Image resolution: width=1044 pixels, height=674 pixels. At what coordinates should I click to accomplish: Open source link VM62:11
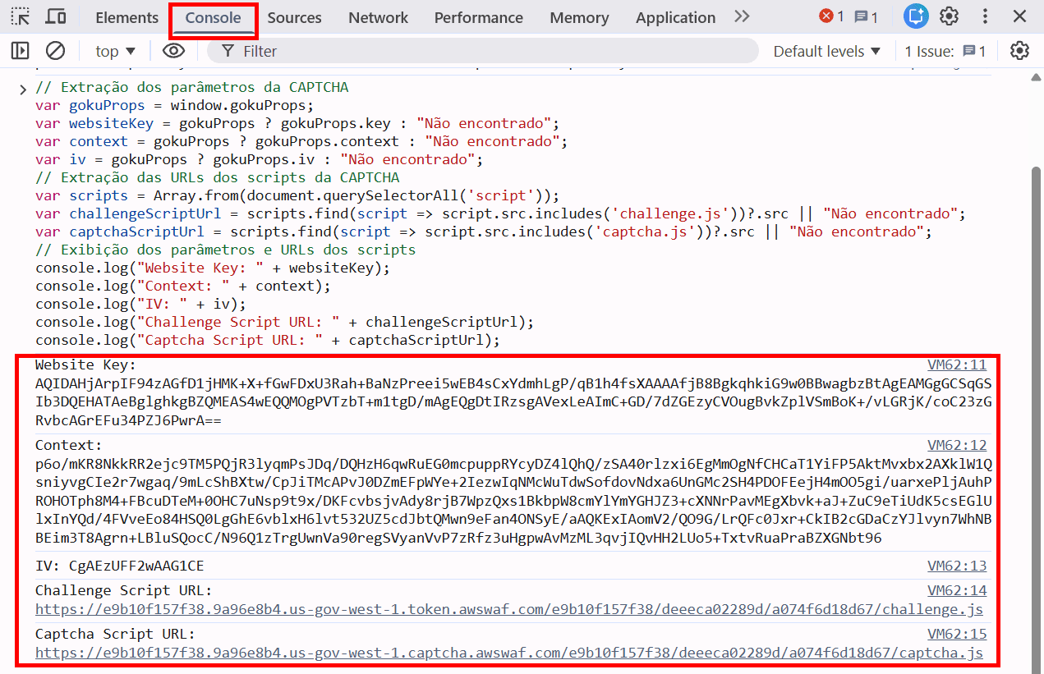click(957, 365)
